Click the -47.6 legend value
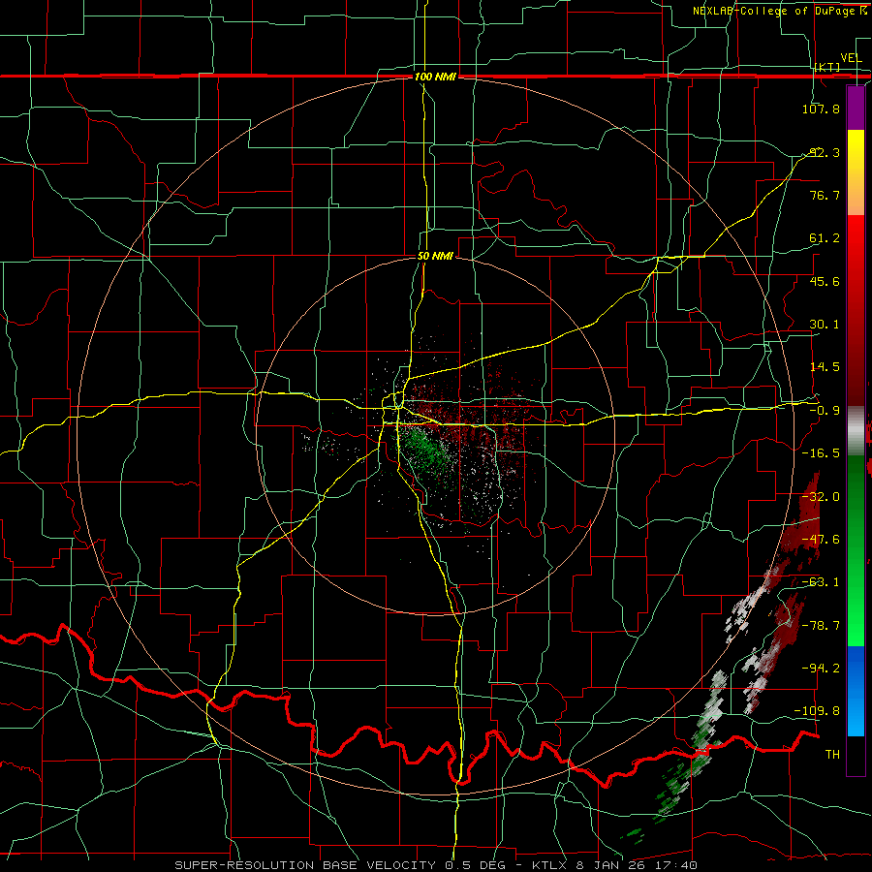 (821, 539)
